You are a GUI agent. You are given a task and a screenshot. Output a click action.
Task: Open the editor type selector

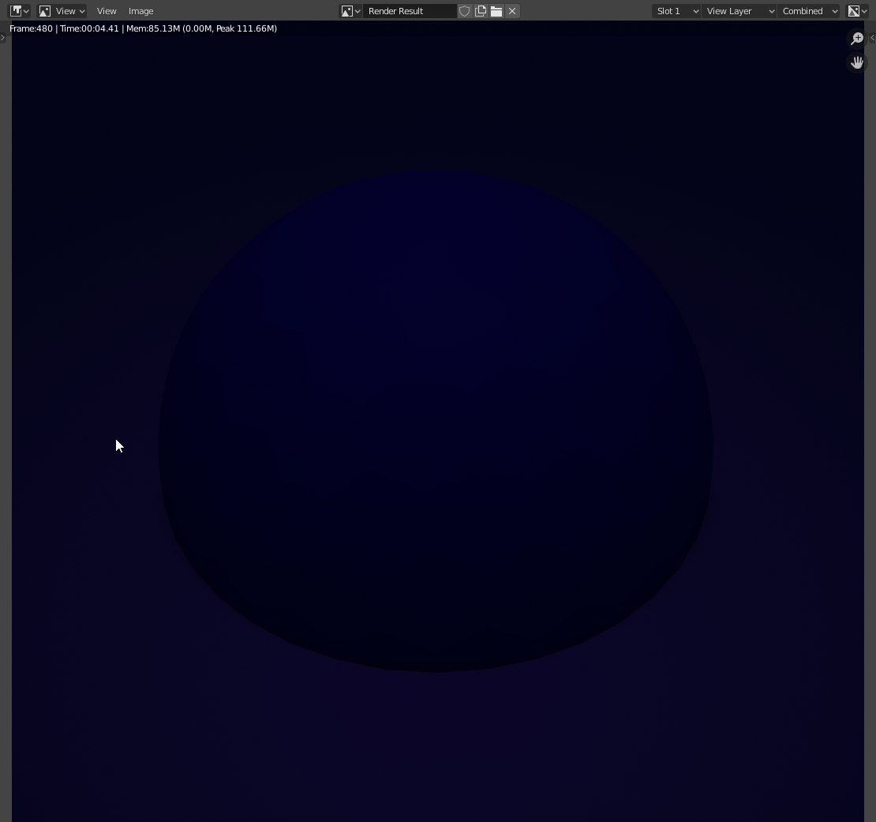pyautogui.click(x=20, y=11)
